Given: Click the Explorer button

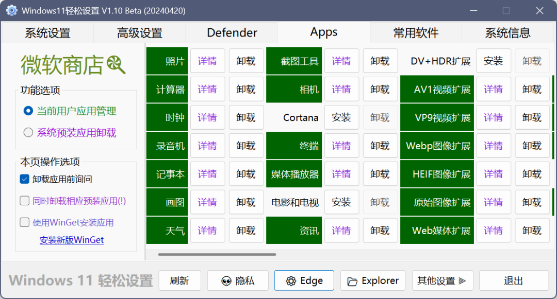Looking at the screenshot, I should 373,280.
